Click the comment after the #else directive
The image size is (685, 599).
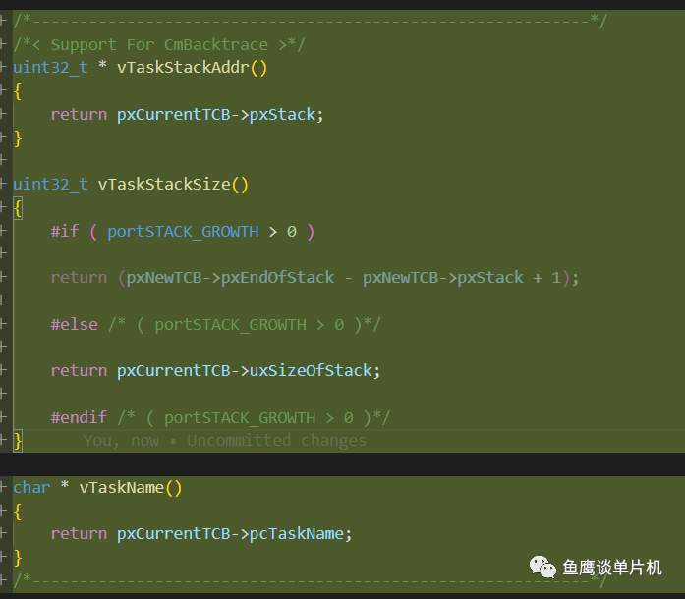pos(245,325)
